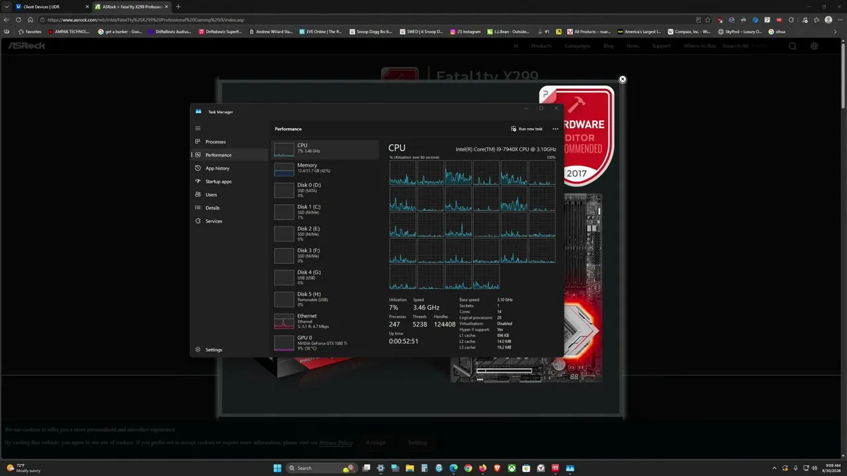The image size is (847, 476).
Task: Click the handles count 124408
Action: click(445, 325)
